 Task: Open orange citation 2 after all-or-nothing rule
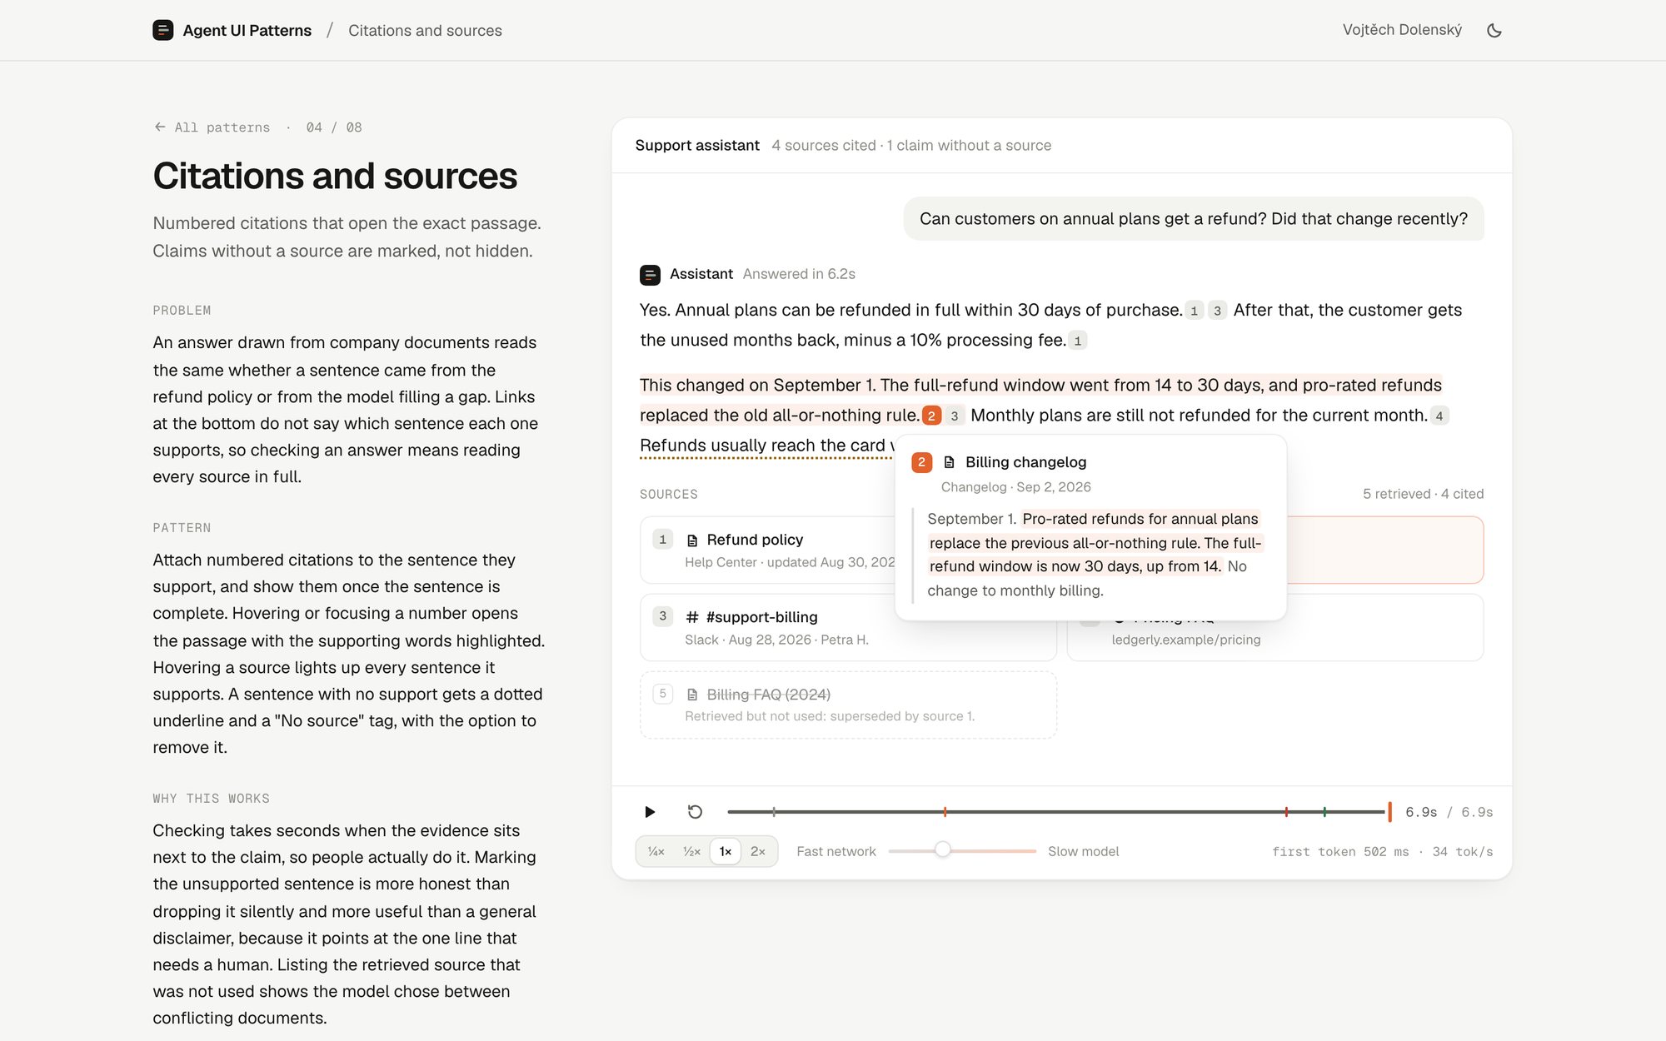click(931, 416)
